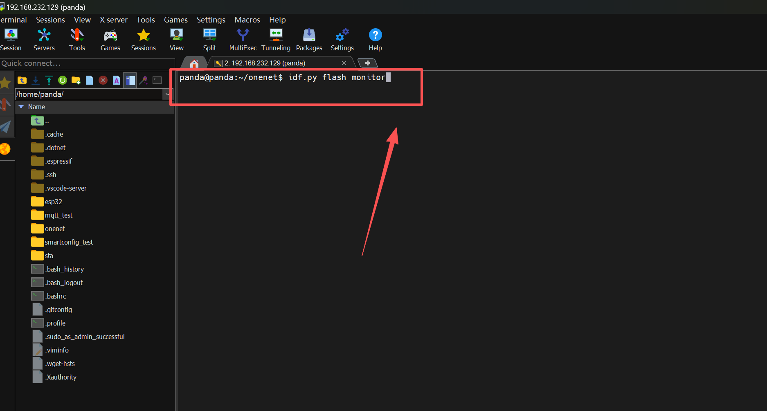Open the Settings menu in menu bar
767x411 pixels.
click(211, 20)
